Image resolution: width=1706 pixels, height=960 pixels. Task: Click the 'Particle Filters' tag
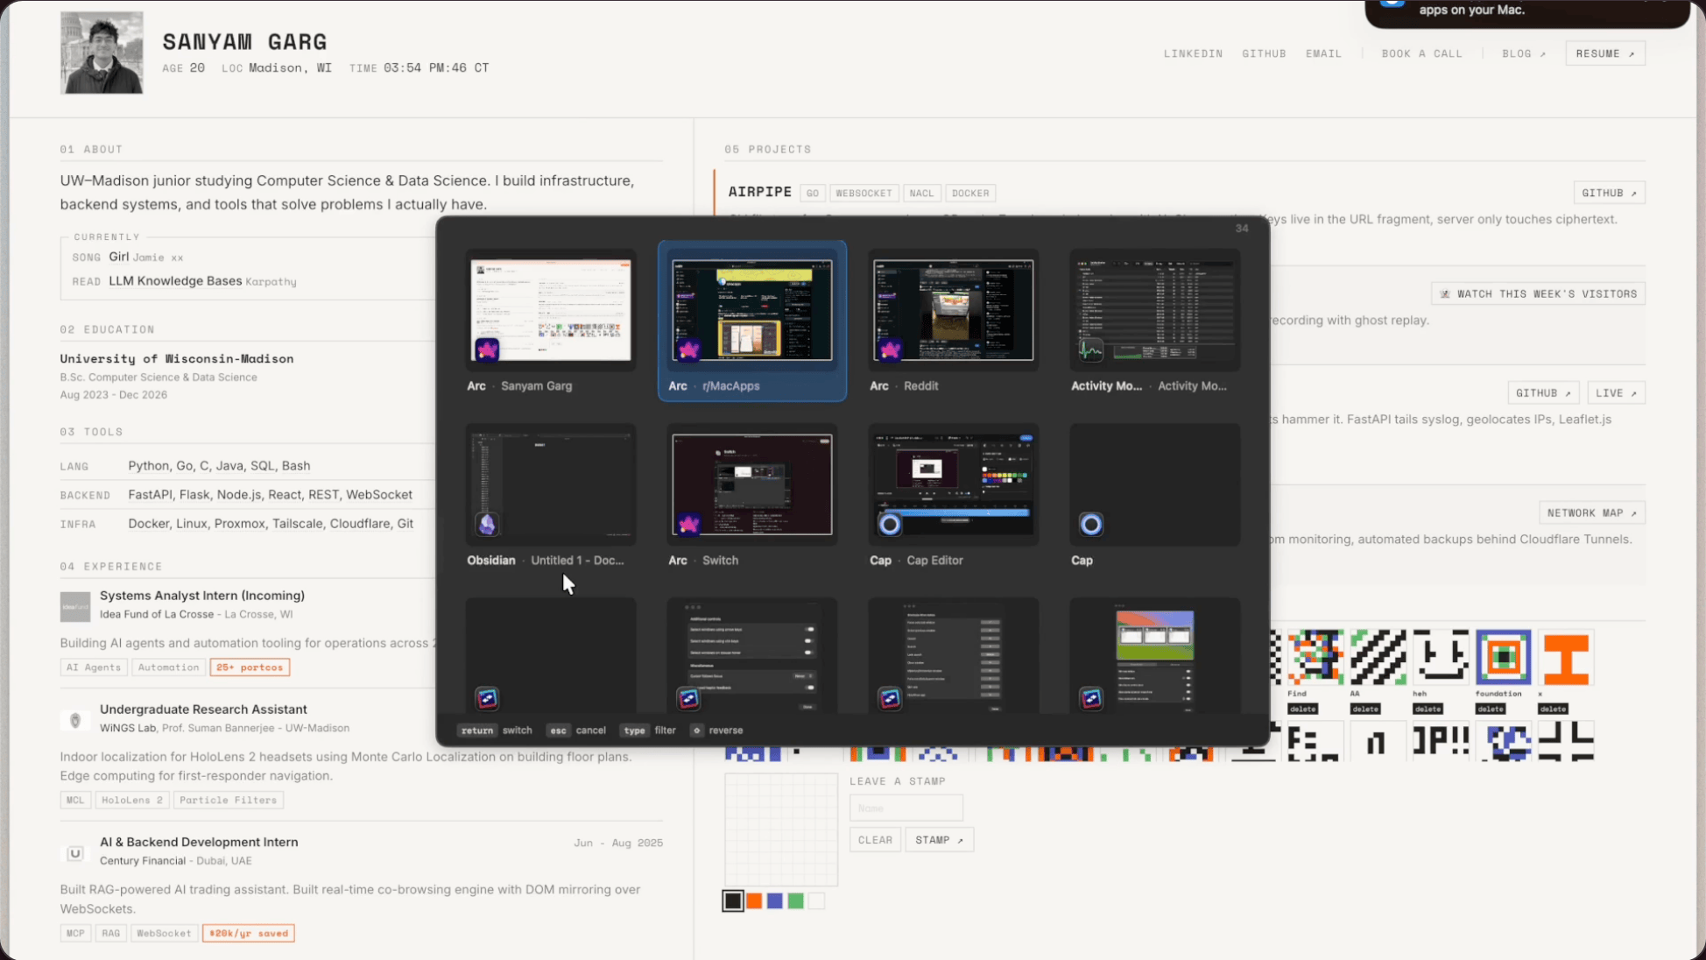pos(228,800)
